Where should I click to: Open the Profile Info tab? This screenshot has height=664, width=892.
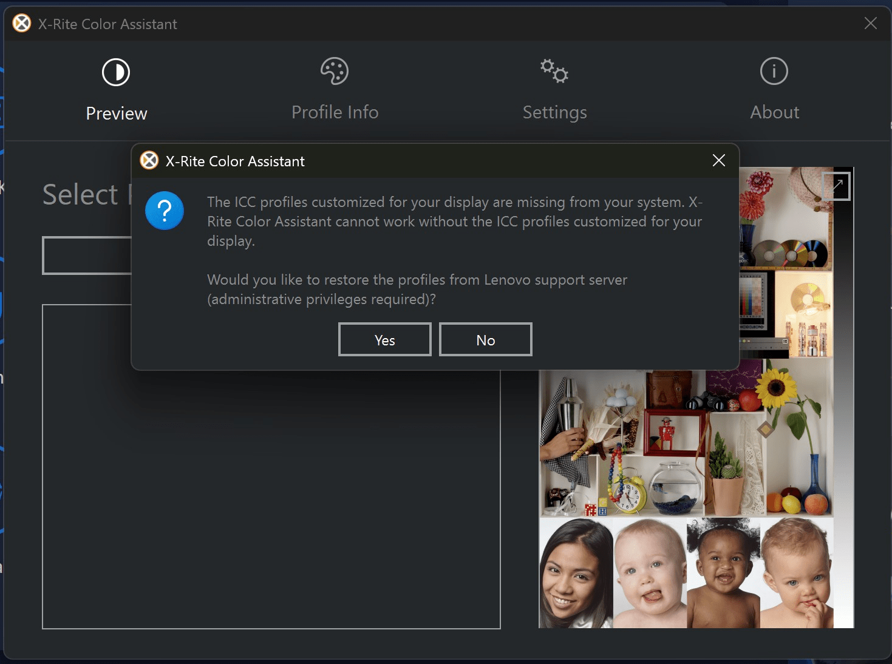pos(335,90)
